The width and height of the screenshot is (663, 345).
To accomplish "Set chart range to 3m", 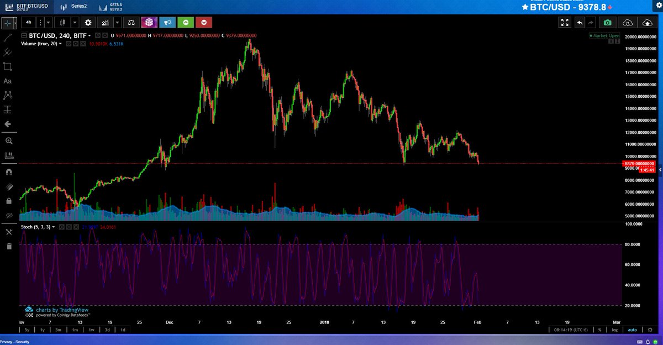I will [58, 330].
